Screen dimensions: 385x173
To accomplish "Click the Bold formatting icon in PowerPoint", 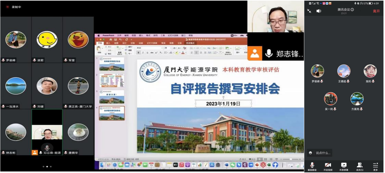I will point(138,53).
